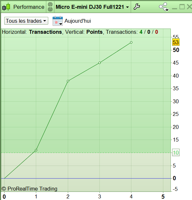Image resolution: width=192 pixels, height=200 pixels.
Task: Click the 50 value on vertical axis
Action: tap(176, 50)
